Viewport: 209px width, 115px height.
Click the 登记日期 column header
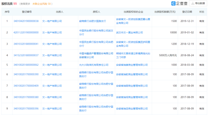tap(187, 12)
